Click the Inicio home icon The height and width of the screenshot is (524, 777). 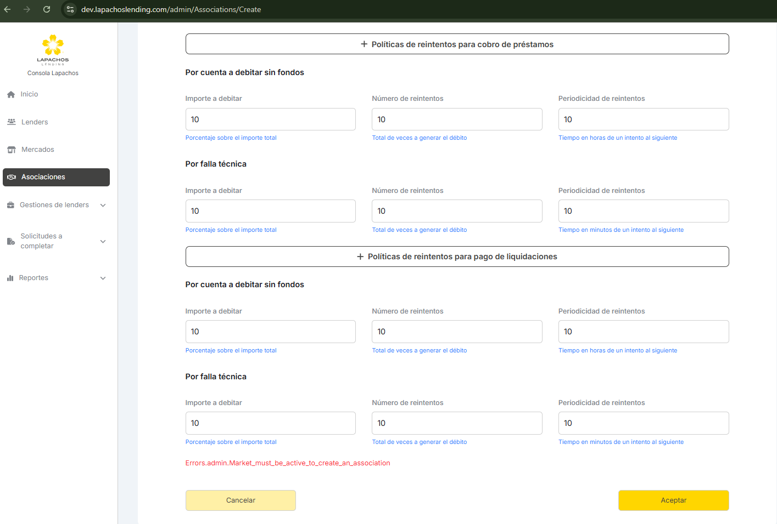(11, 94)
